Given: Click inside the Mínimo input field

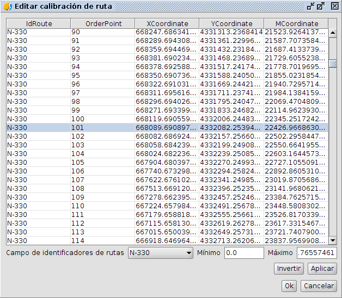Looking at the screenshot, I should pyautogui.click(x=243, y=253).
